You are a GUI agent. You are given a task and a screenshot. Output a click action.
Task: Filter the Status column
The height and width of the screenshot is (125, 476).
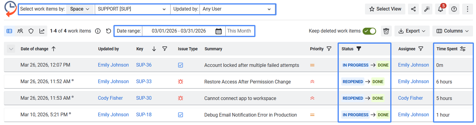pos(359,49)
